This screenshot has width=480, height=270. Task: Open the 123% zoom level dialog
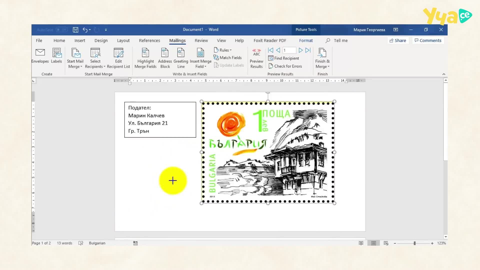(x=441, y=243)
